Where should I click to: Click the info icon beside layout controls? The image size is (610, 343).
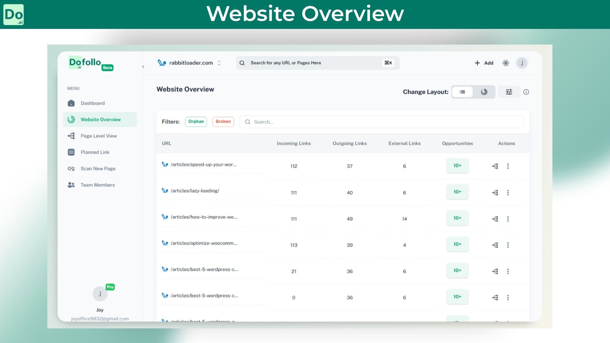526,92
